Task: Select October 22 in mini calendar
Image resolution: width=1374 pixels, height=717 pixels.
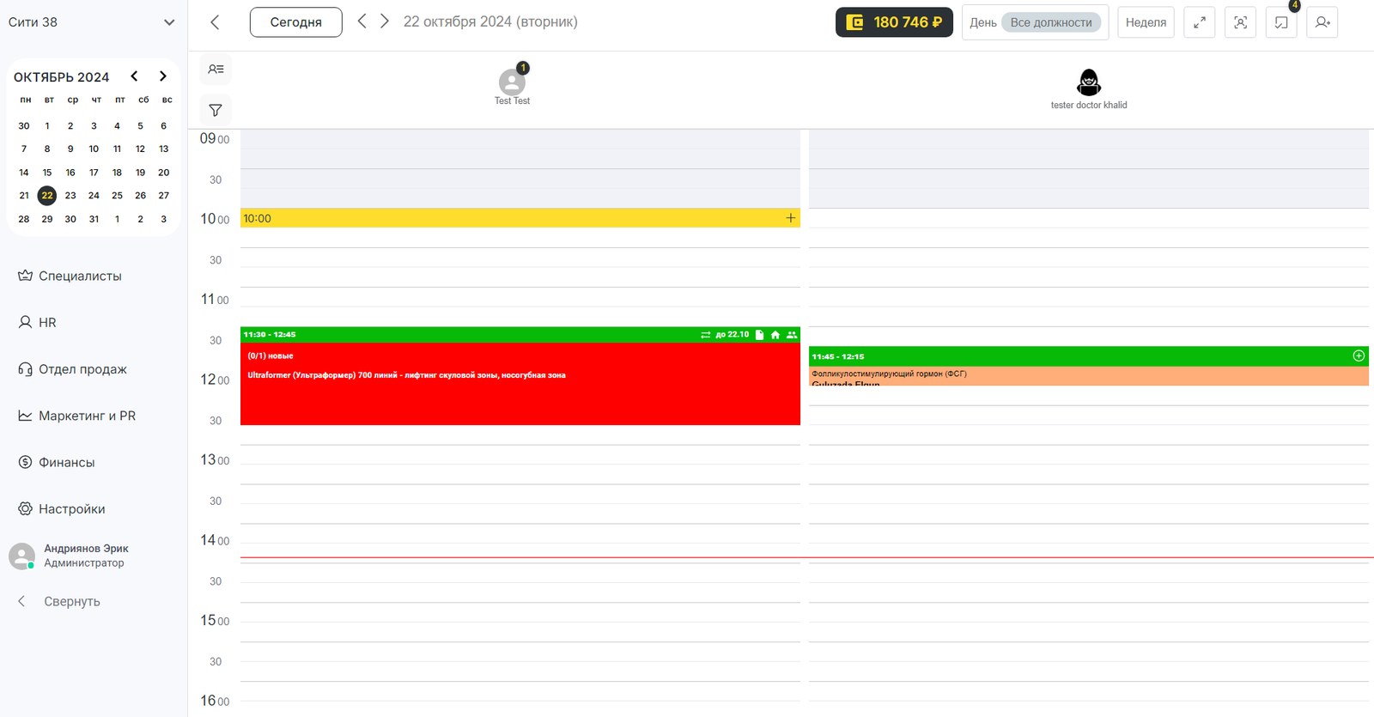Action: [x=47, y=195]
